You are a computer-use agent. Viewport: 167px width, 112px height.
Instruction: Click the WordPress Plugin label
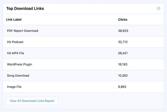(19, 65)
